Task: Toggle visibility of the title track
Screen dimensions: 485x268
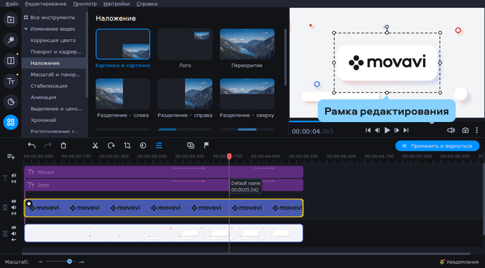Action: (x=13, y=175)
